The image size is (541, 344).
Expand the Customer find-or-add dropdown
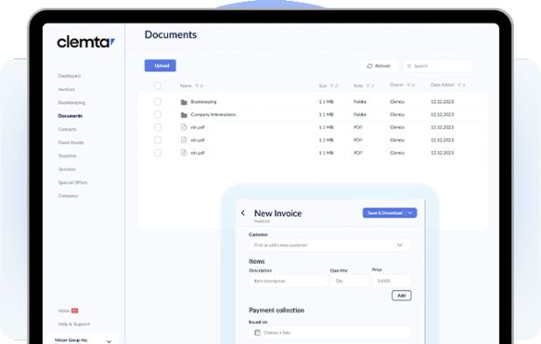click(x=399, y=245)
